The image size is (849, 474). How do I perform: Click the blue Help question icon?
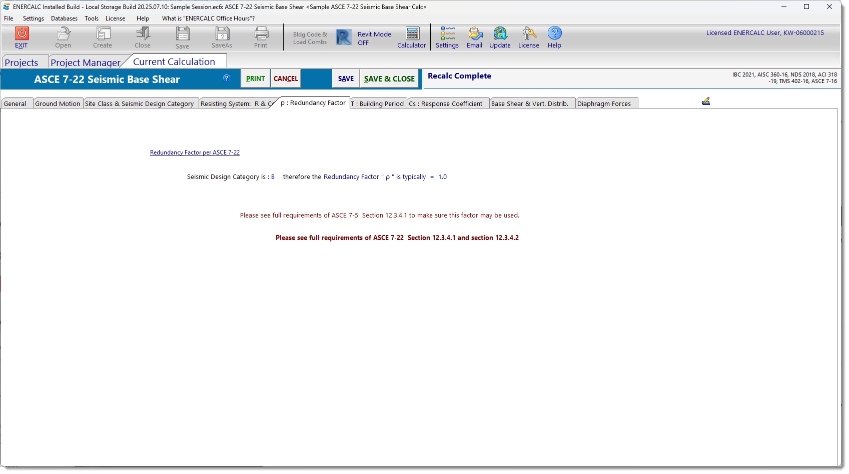554,33
